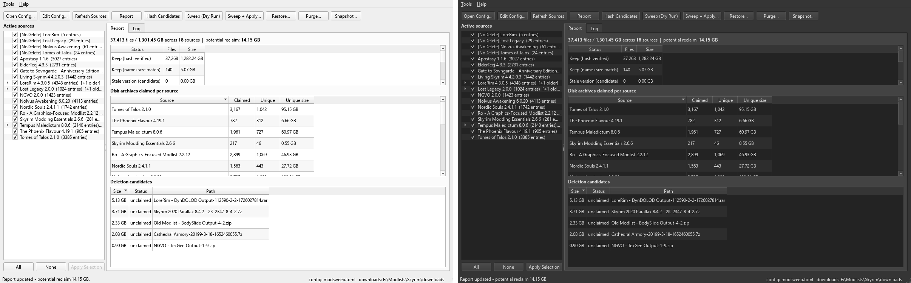Toggle Apostasy 1.1.6 checkbox in light window
This screenshot has height=283, width=911.
pos(15,59)
